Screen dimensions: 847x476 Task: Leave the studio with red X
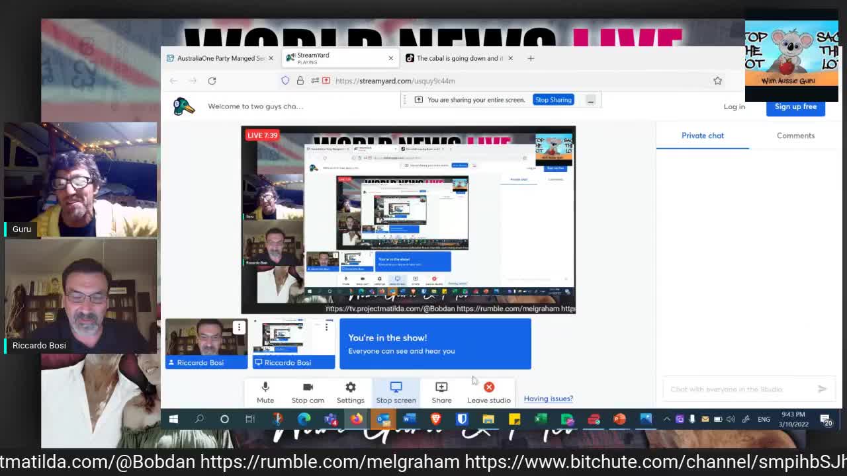(489, 392)
